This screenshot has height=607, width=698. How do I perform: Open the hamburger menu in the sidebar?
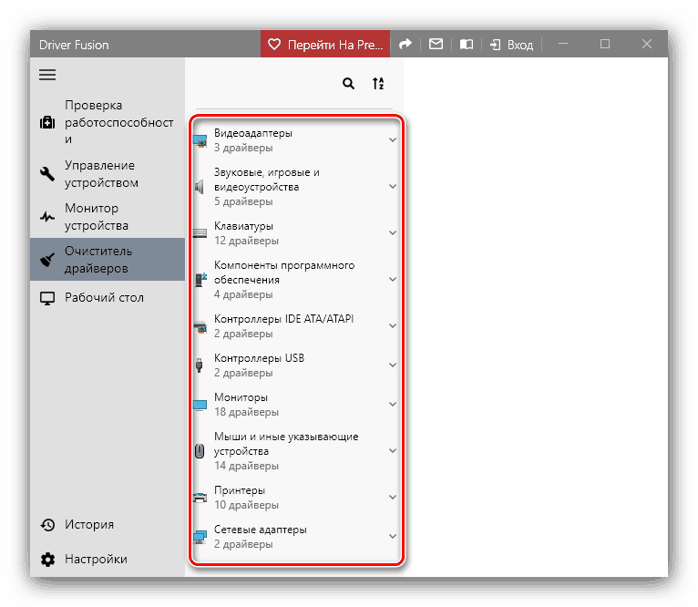(47, 75)
